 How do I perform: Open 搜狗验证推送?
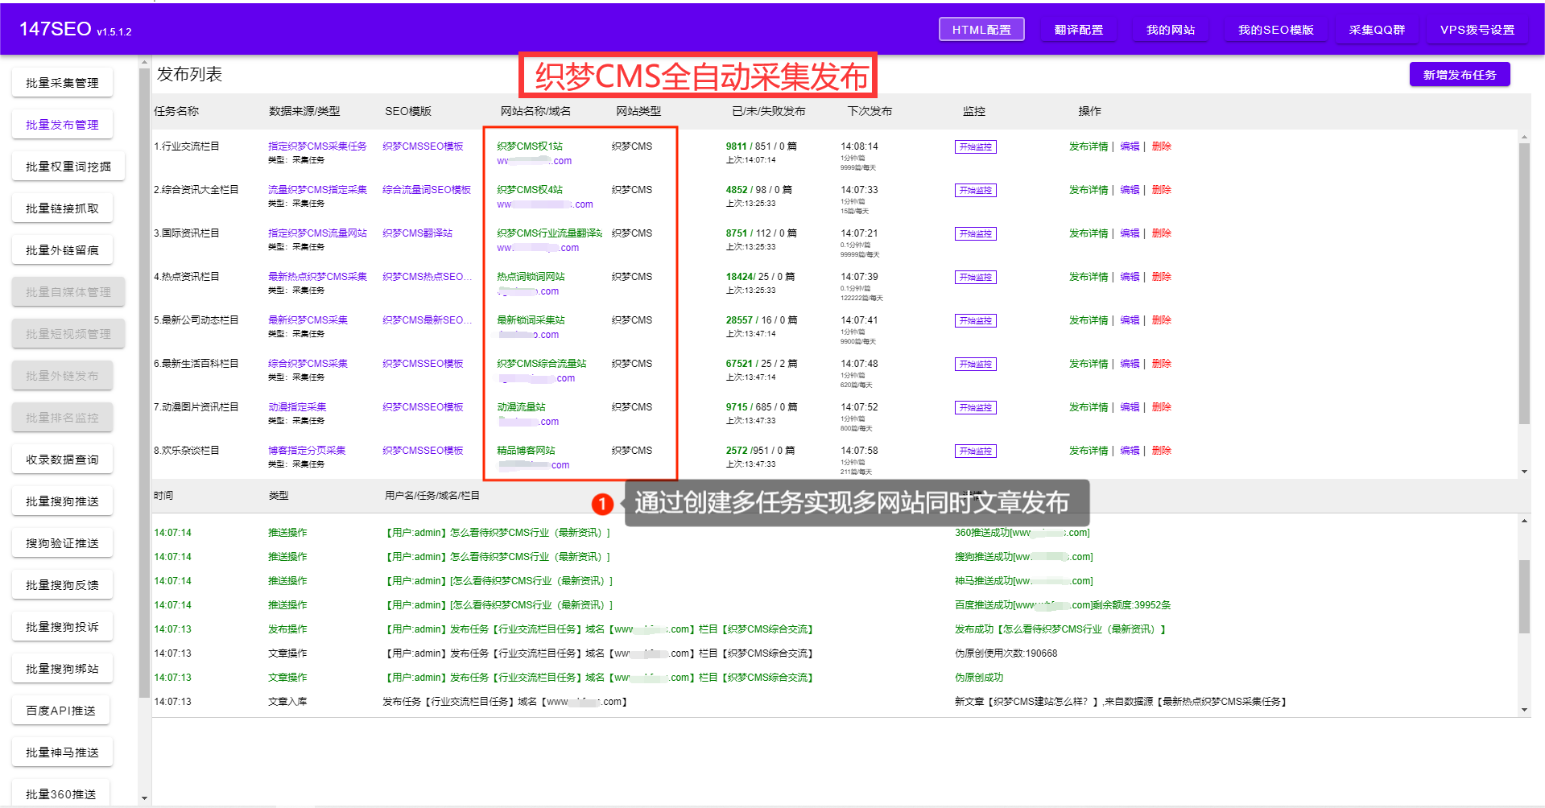pyautogui.click(x=62, y=542)
